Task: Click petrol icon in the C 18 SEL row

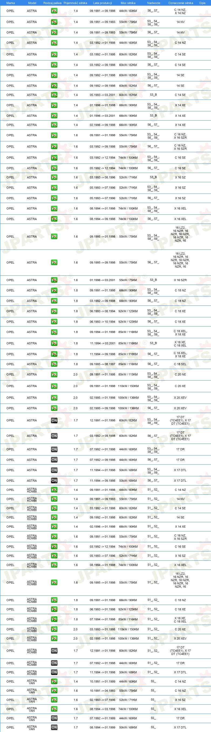Action: [x=54, y=364]
